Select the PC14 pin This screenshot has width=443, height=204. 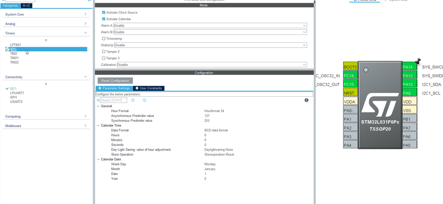point(351,76)
